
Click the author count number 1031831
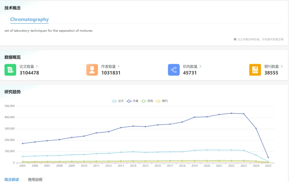click(111, 73)
